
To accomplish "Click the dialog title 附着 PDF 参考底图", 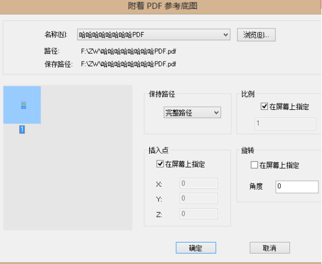I will [163, 6].
